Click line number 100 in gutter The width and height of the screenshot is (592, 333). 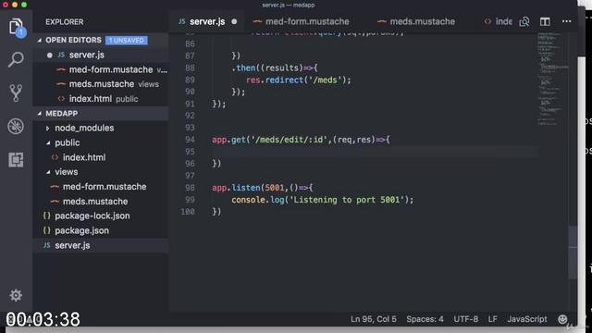tap(188, 212)
